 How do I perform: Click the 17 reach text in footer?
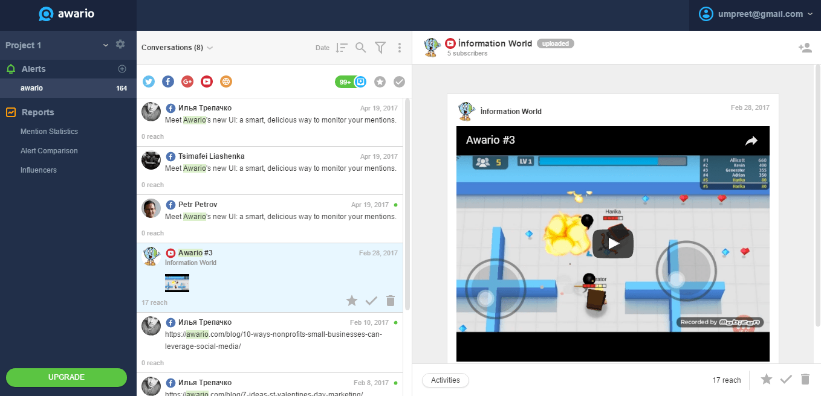(727, 380)
